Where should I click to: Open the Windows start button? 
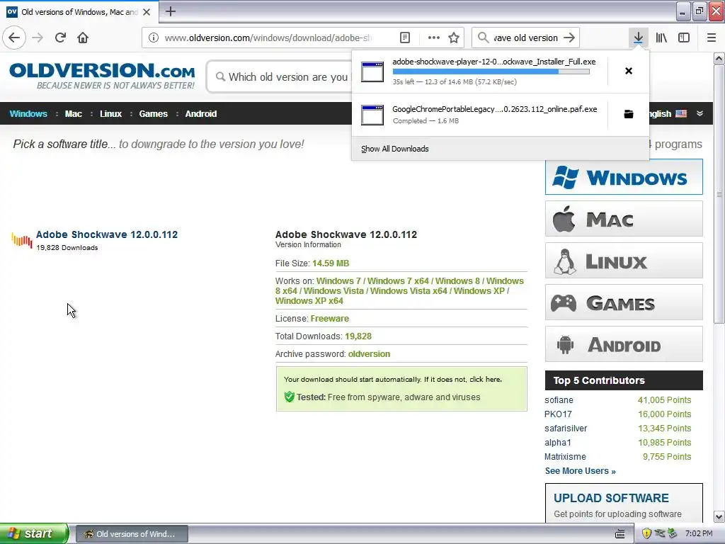click(x=34, y=533)
